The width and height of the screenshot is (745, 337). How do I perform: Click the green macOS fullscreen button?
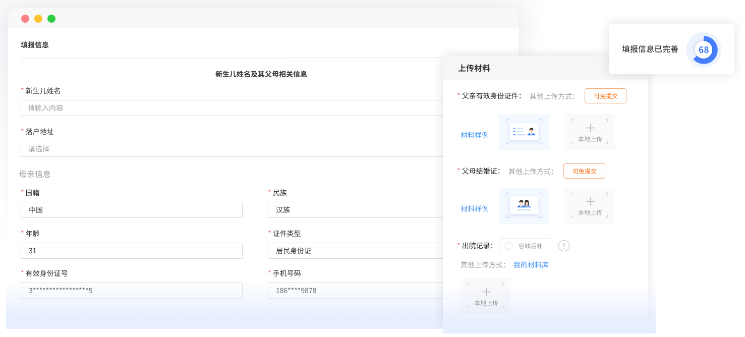click(x=51, y=19)
